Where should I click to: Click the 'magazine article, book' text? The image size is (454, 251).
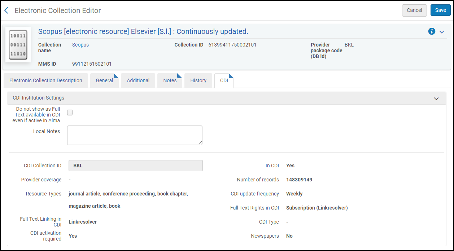pos(95,206)
